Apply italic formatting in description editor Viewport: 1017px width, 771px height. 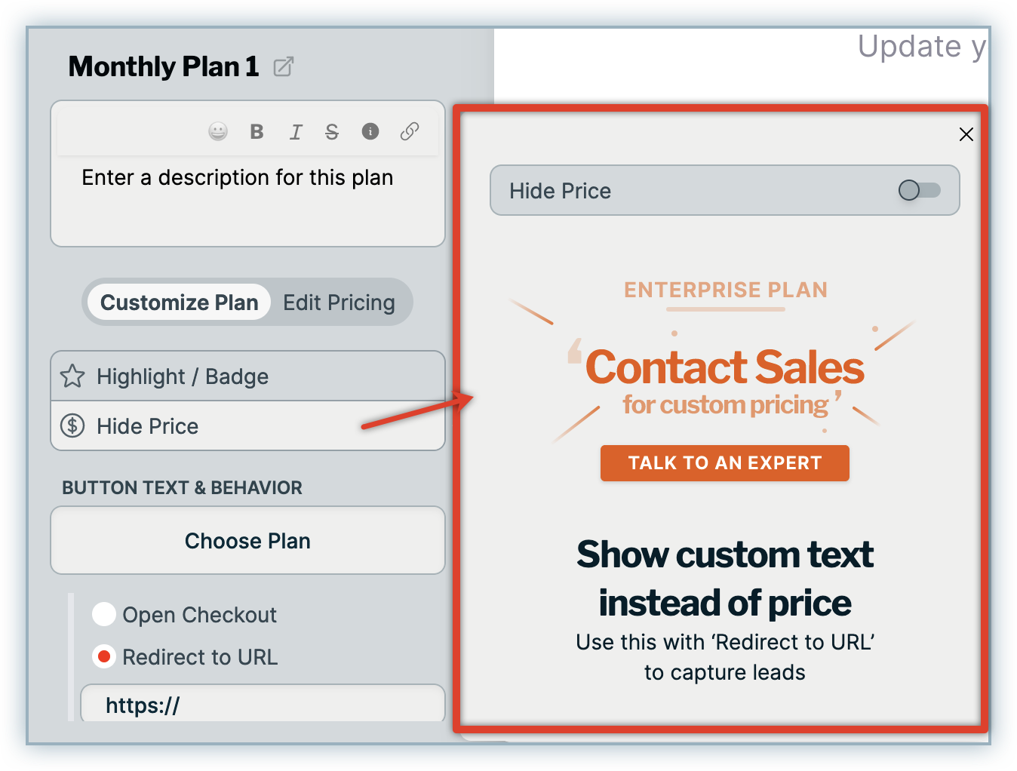pyautogui.click(x=295, y=133)
